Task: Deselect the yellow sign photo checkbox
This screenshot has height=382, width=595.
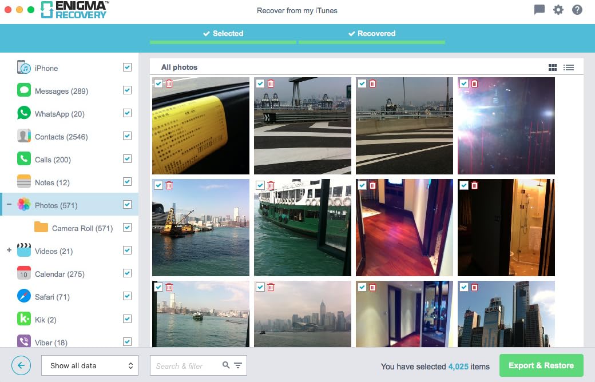Action: [158, 83]
